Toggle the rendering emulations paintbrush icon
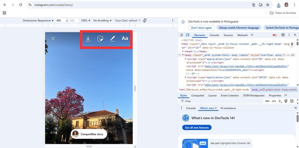This screenshot has height=148, width=299. [x=286, y=101]
